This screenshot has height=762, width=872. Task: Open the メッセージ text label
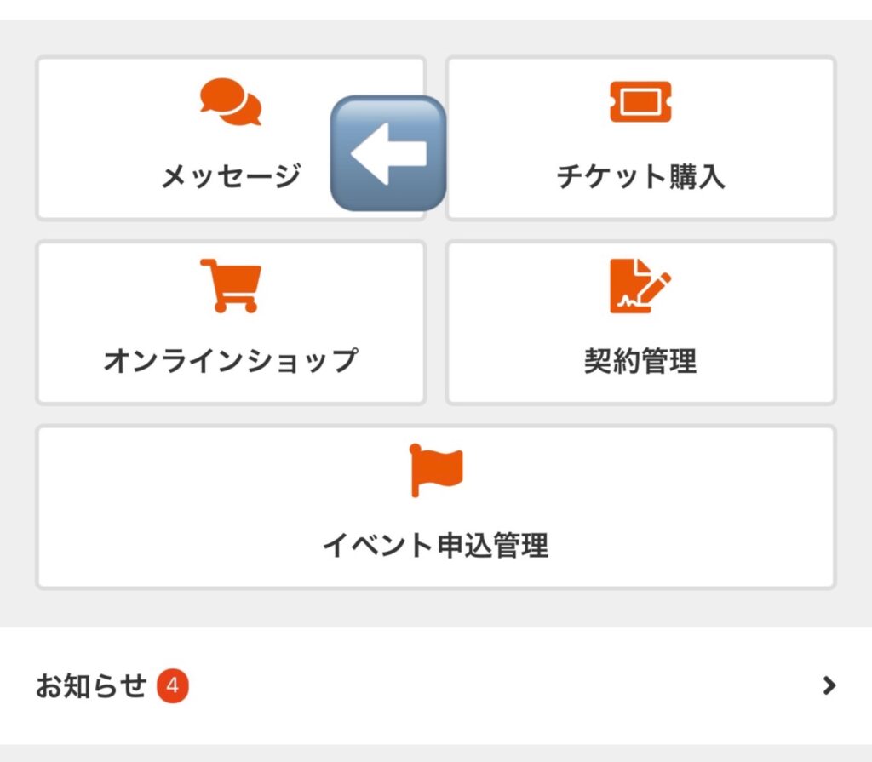coord(231,177)
